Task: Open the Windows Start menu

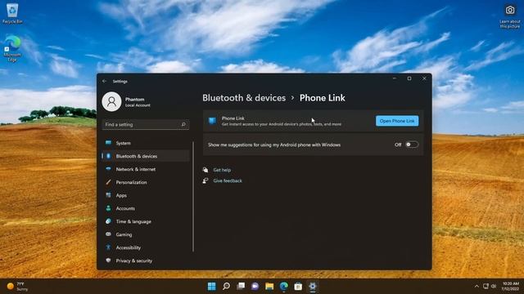Action: point(211,286)
